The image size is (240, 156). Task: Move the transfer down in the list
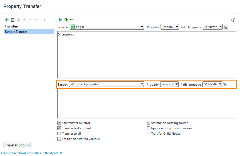tap(36, 19)
